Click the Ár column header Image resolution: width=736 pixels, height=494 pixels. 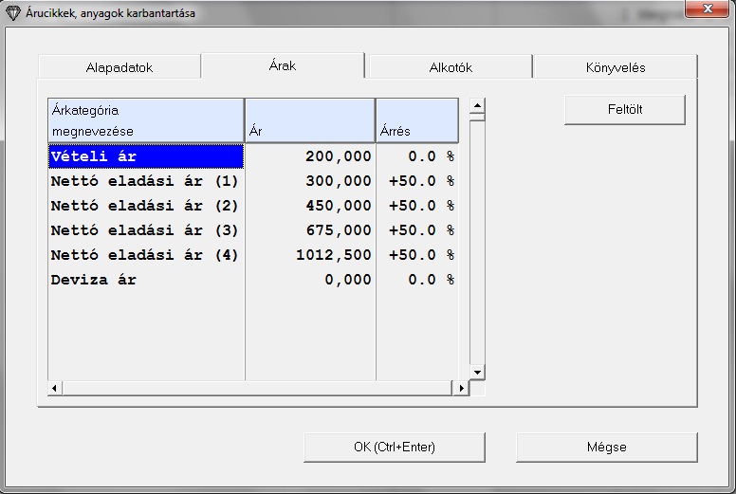coord(310,120)
